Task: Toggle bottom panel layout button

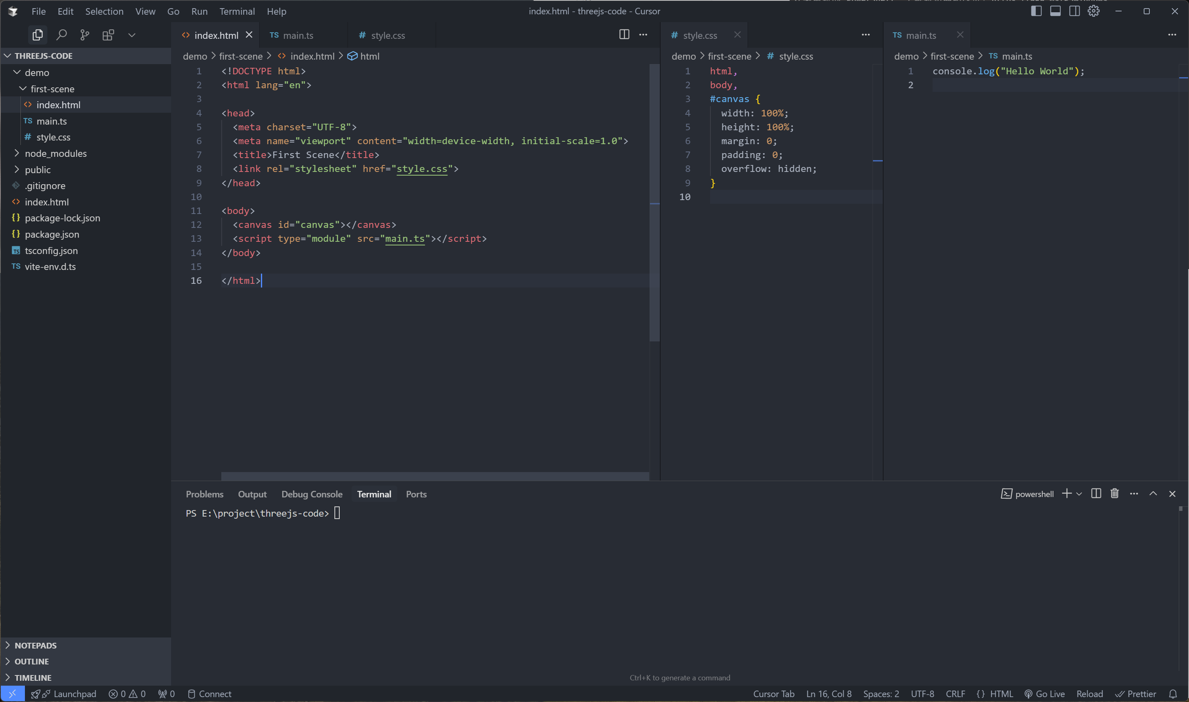Action: click(x=1055, y=11)
